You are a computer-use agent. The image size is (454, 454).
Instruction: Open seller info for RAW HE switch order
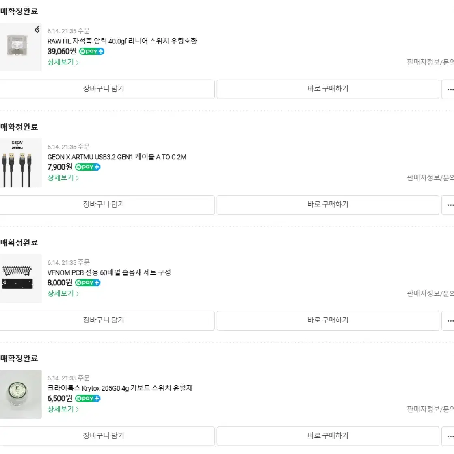tap(430, 62)
